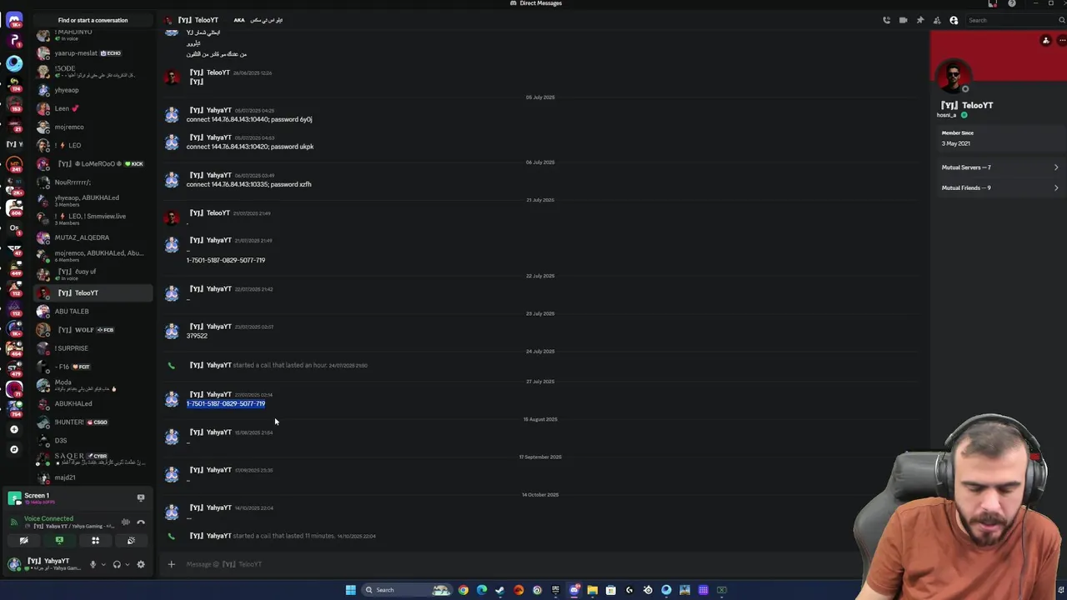Open the soundboard button

[131, 541]
